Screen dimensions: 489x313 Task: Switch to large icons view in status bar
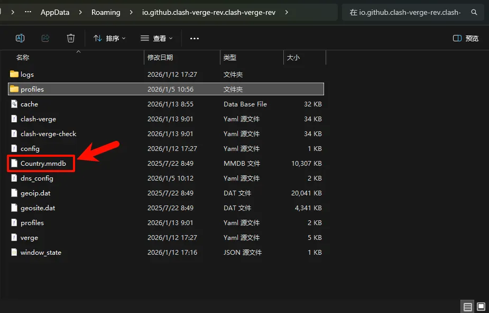[x=481, y=307]
